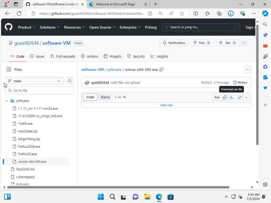The width and height of the screenshot is (271, 203).
Task: Click the horizontal scrollbar thumb
Action: (118, 187)
